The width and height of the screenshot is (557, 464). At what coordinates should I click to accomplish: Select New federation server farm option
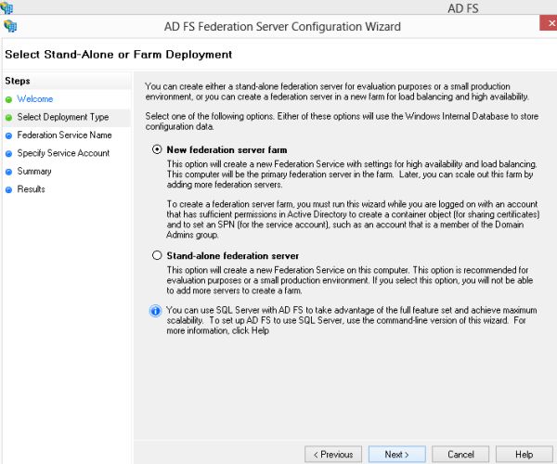[x=156, y=149]
